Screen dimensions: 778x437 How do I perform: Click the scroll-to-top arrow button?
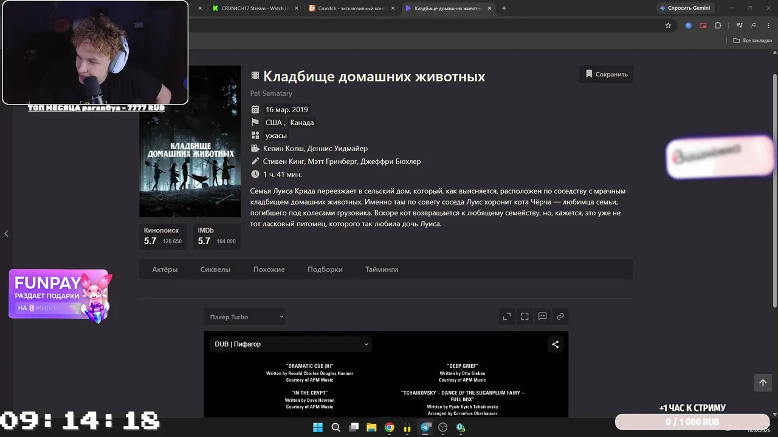point(763,382)
